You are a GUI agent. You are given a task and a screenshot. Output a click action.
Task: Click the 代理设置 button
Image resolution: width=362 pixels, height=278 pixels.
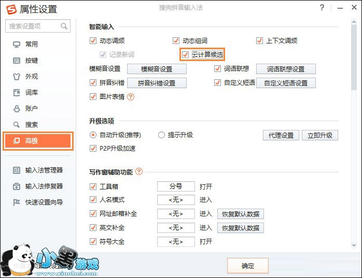point(281,135)
